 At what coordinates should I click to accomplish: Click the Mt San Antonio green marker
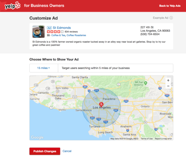[x=146, y=83]
